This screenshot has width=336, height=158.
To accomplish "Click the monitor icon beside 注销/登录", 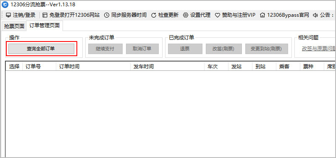I will pos(8,15).
